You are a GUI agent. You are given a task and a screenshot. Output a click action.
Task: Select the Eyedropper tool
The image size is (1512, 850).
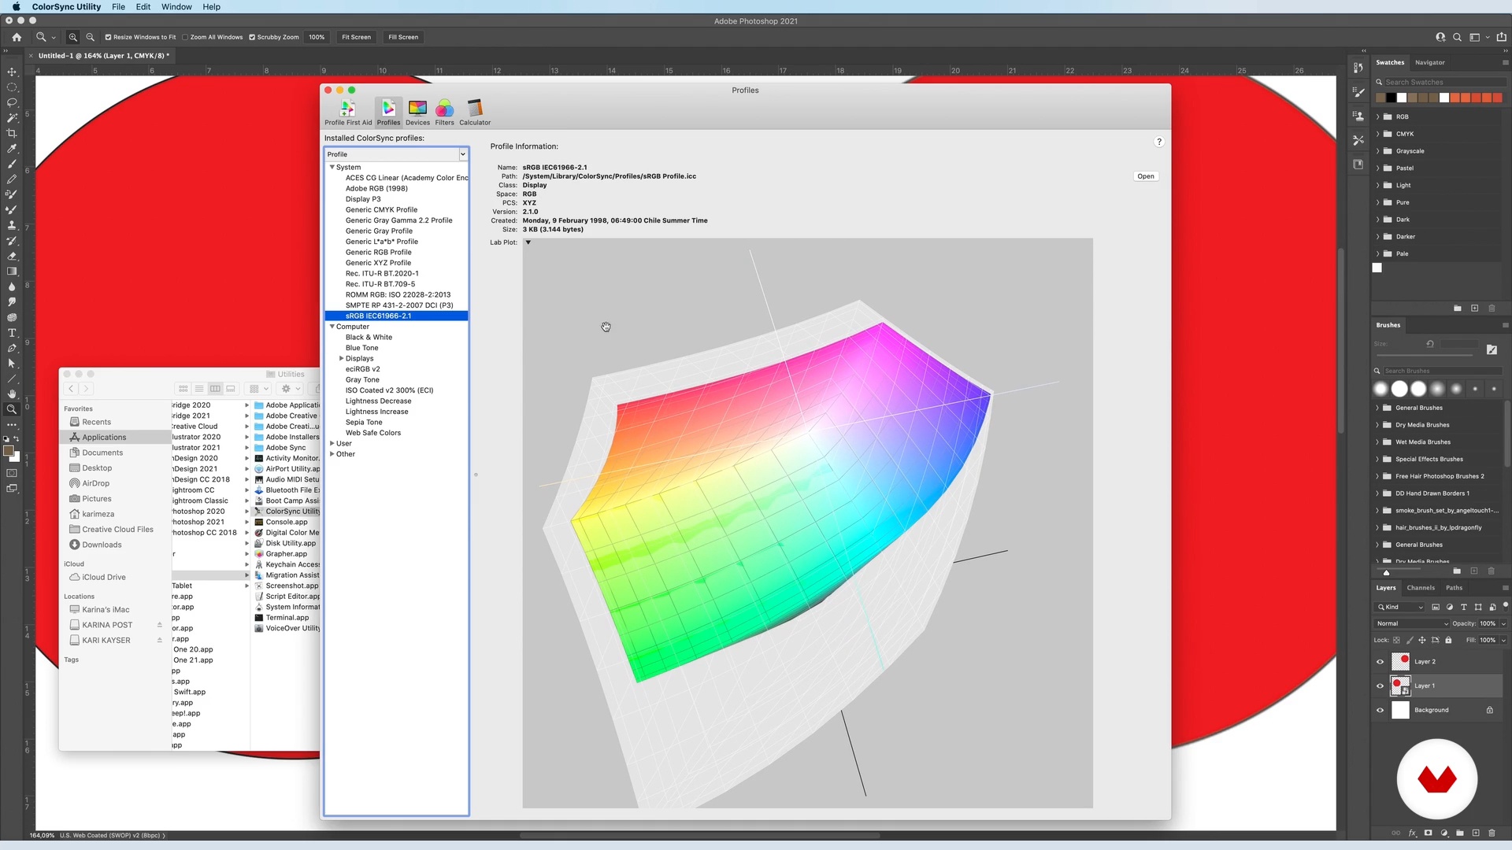tap(12, 149)
